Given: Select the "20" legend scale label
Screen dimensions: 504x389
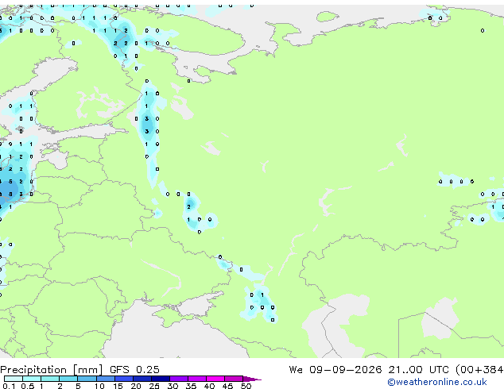Looking at the screenshot, I should pos(136,386).
